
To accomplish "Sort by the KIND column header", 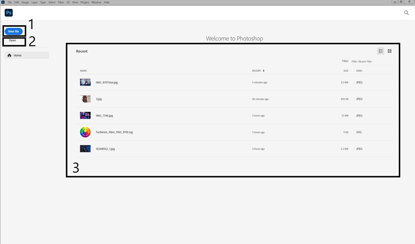I will tap(359, 71).
